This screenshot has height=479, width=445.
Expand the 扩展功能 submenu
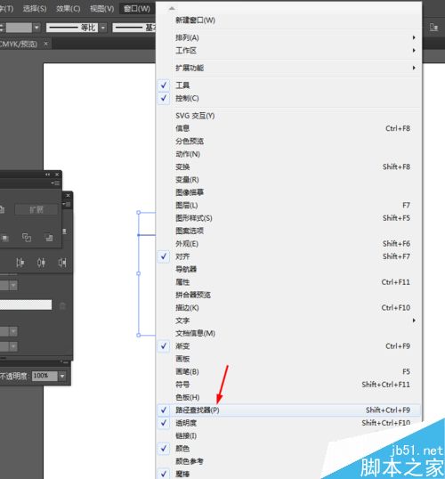(x=288, y=68)
